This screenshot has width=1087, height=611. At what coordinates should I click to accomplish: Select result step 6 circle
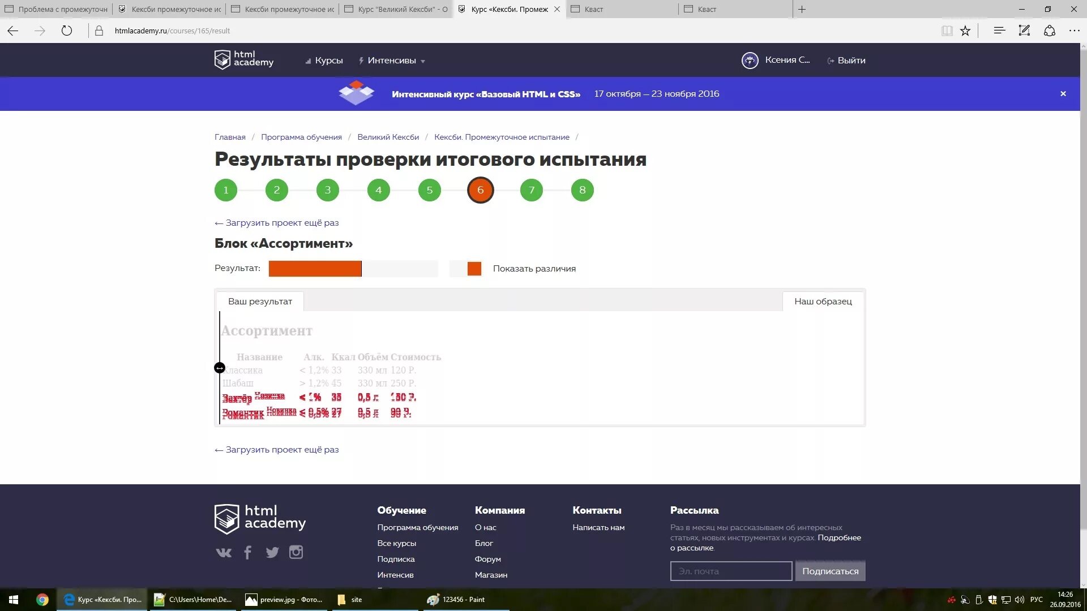480,190
